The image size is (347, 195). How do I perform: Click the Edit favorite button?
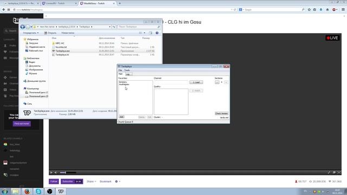[x=150, y=117]
